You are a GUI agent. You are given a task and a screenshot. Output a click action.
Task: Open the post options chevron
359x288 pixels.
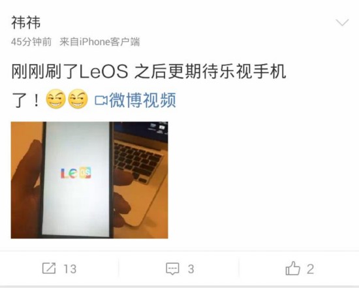click(x=342, y=22)
